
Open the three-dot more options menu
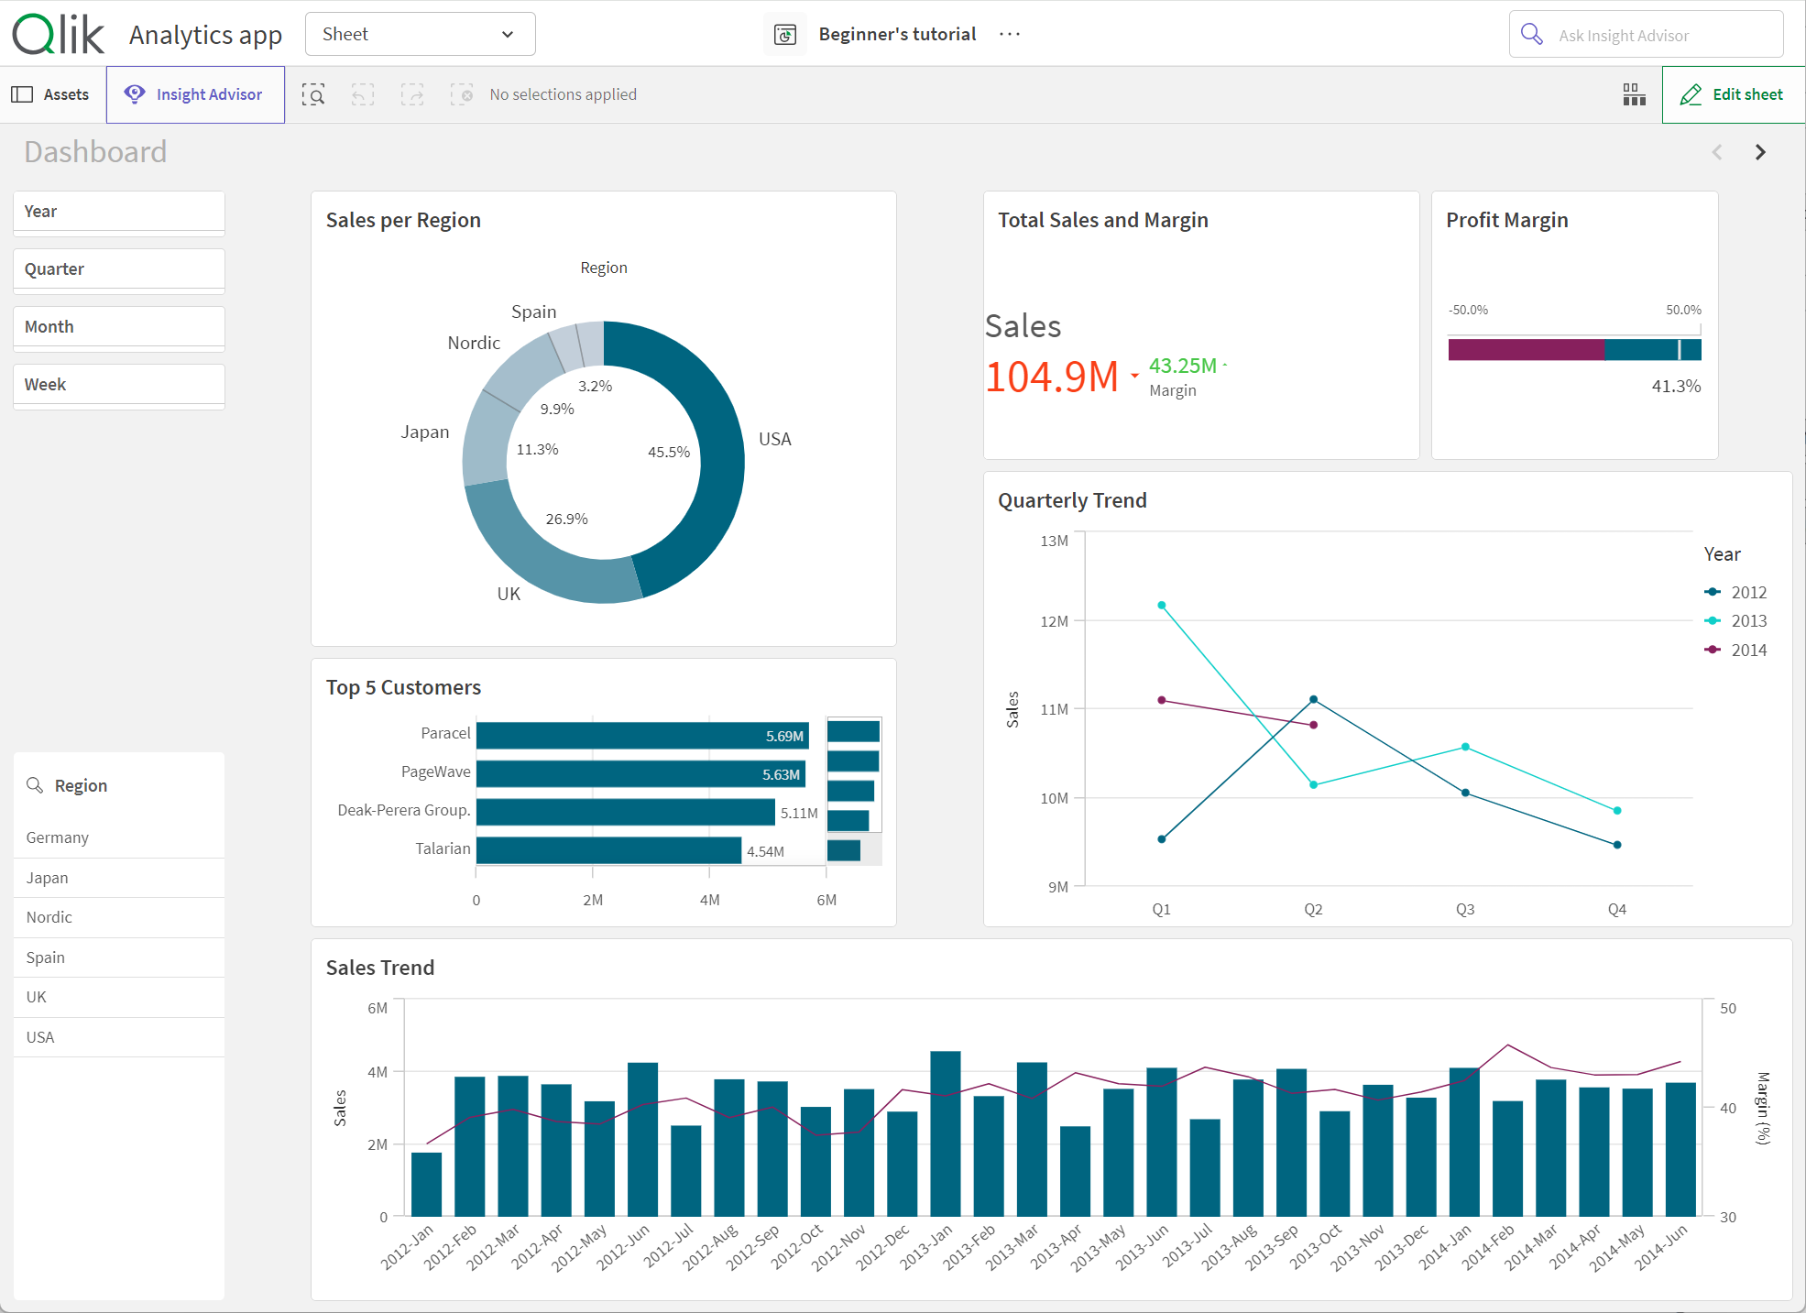(1010, 35)
